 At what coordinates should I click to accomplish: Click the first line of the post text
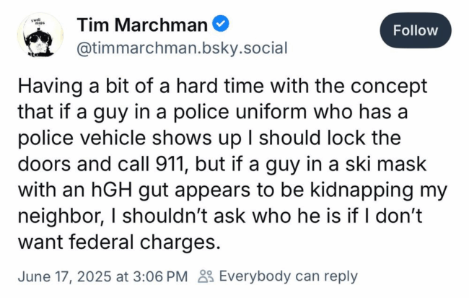point(222,87)
